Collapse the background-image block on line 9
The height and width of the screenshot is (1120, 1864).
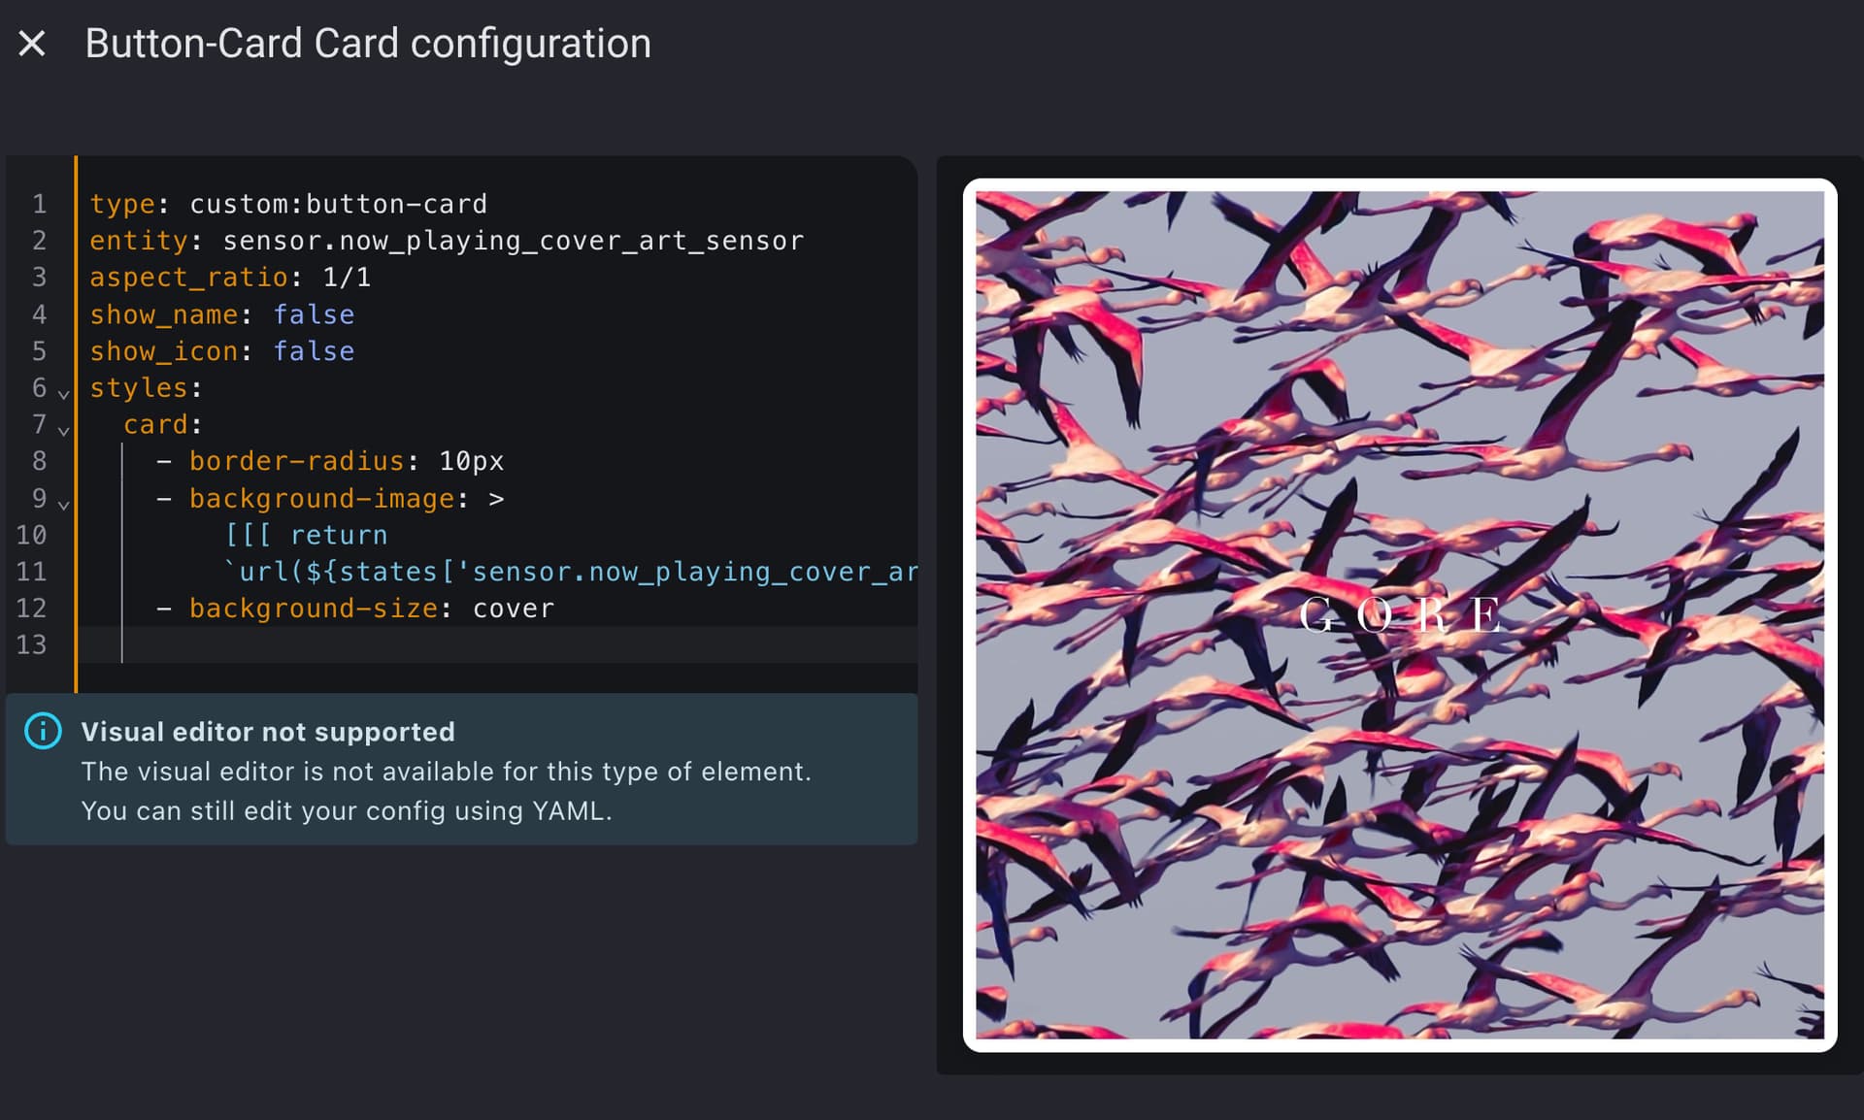tap(64, 505)
